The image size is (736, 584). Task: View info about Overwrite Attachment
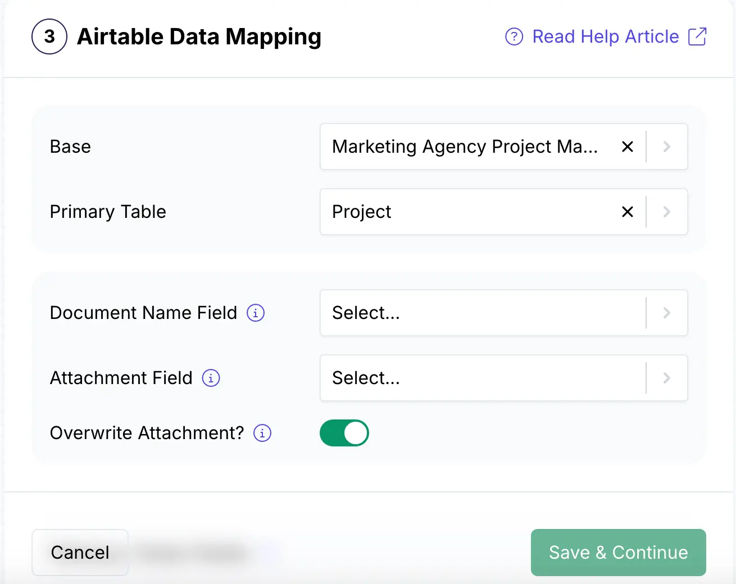click(x=262, y=433)
